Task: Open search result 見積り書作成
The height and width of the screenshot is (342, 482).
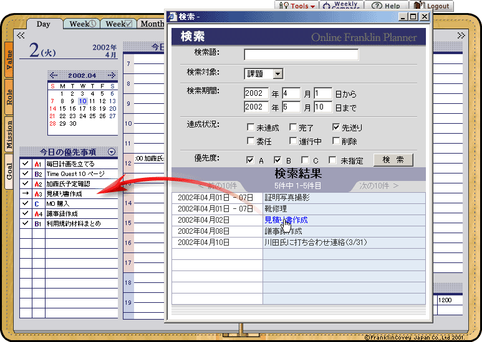Action: click(286, 220)
